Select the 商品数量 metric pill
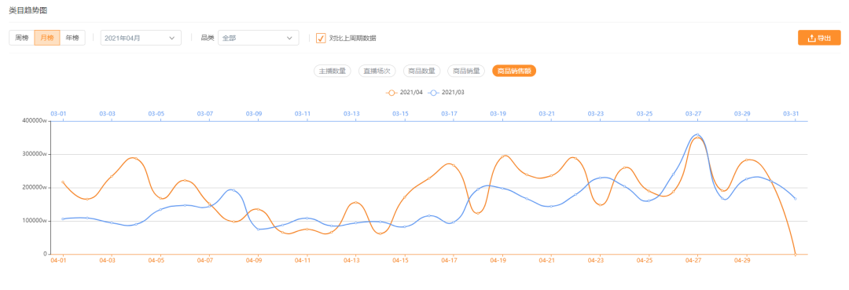The width and height of the screenshot is (849, 290). click(x=422, y=71)
